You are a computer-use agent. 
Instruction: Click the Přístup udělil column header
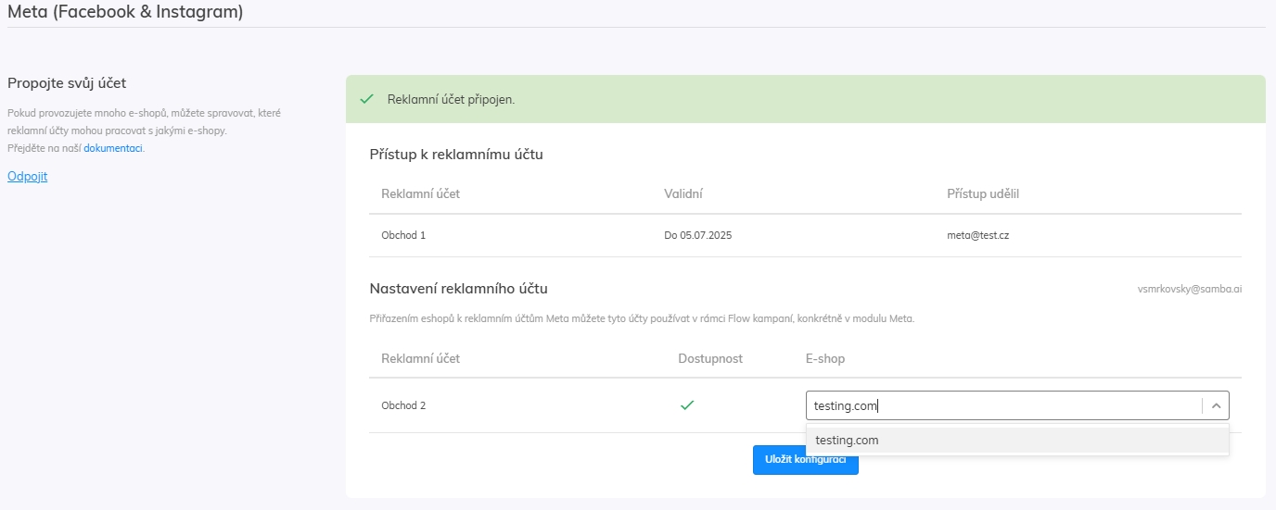pos(983,193)
